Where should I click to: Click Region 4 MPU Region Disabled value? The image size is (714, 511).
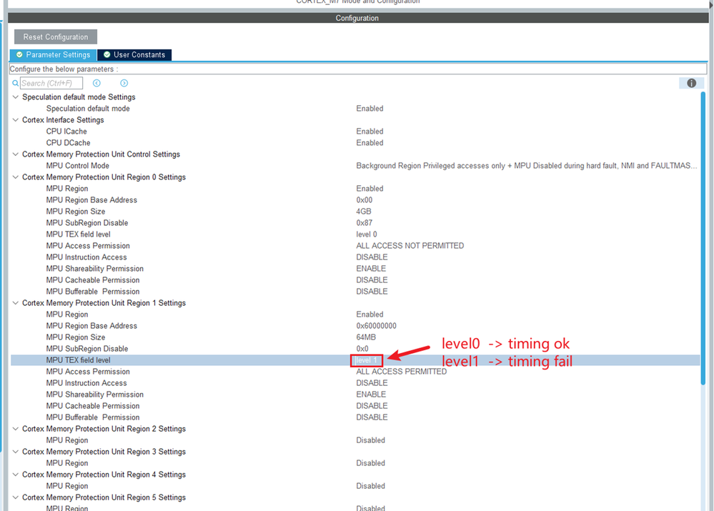(x=371, y=486)
